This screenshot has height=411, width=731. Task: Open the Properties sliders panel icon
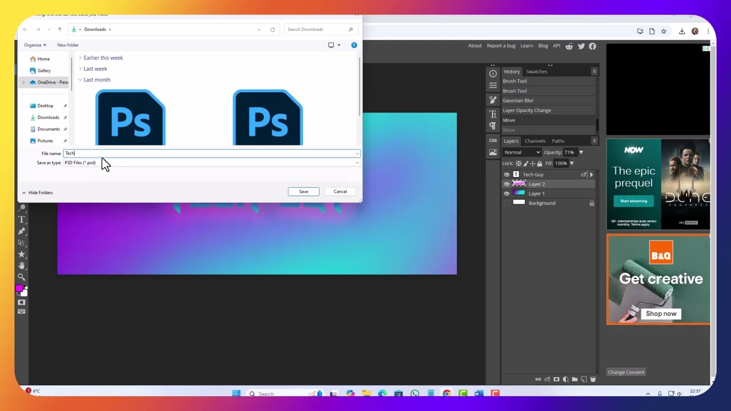[493, 86]
